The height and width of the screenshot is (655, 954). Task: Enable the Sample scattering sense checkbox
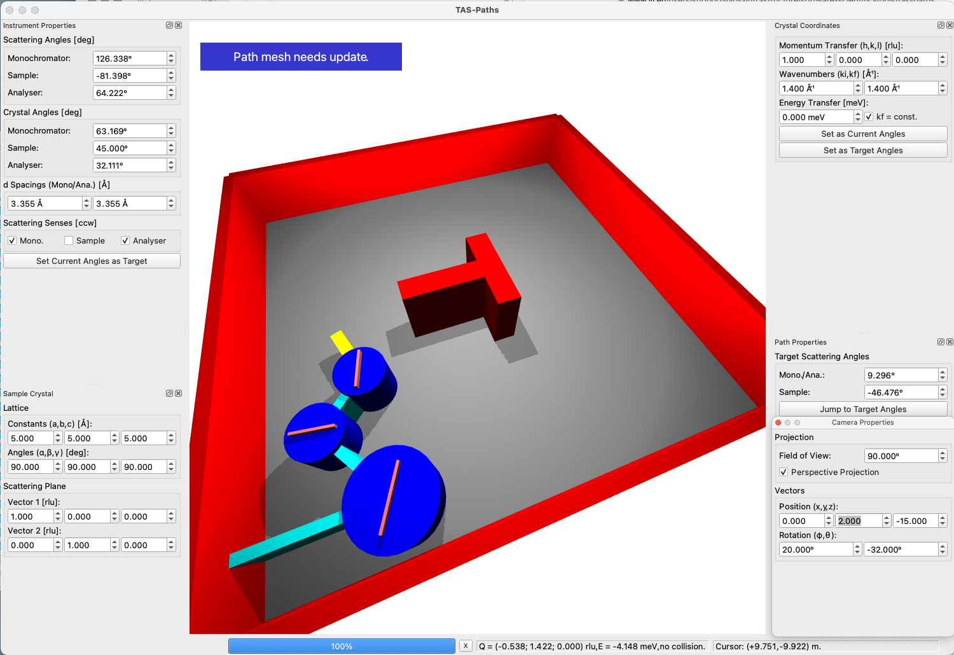coord(69,241)
